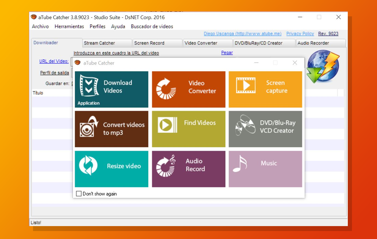Open Convert videos to mp3 tile
The width and height of the screenshot is (377, 239).
coord(112,129)
